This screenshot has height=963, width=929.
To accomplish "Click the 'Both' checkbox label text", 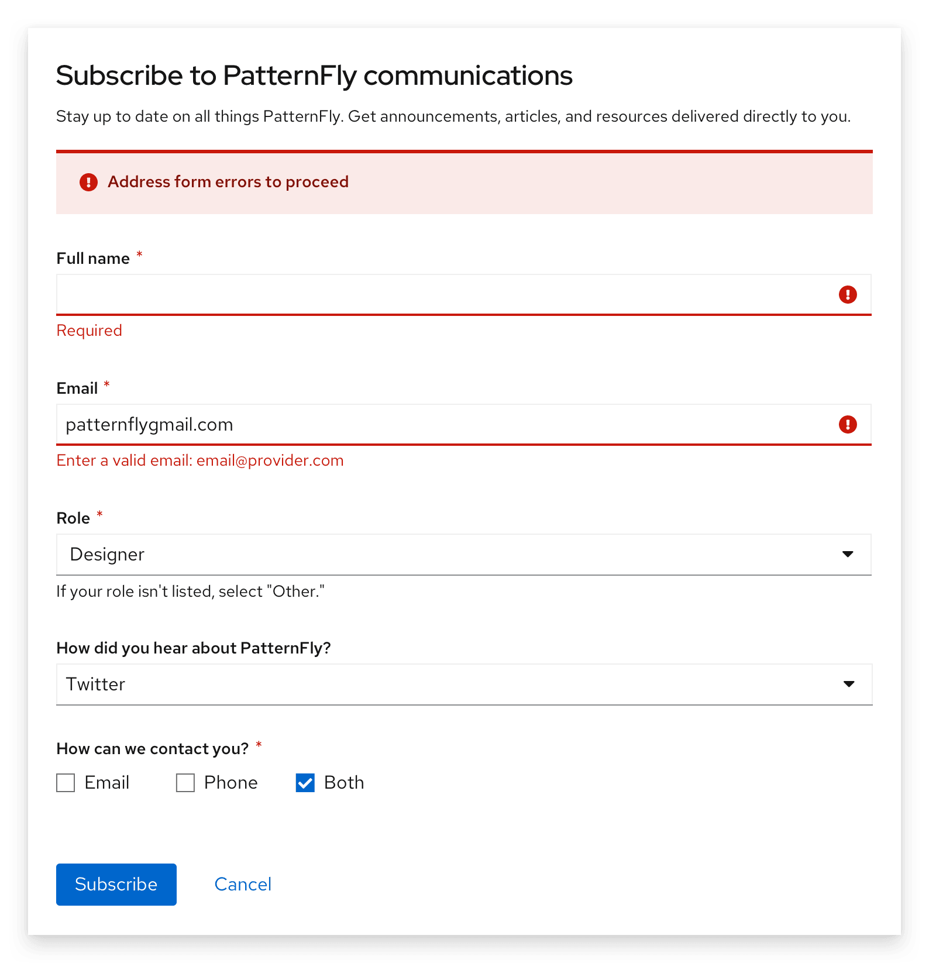I will (344, 783).
